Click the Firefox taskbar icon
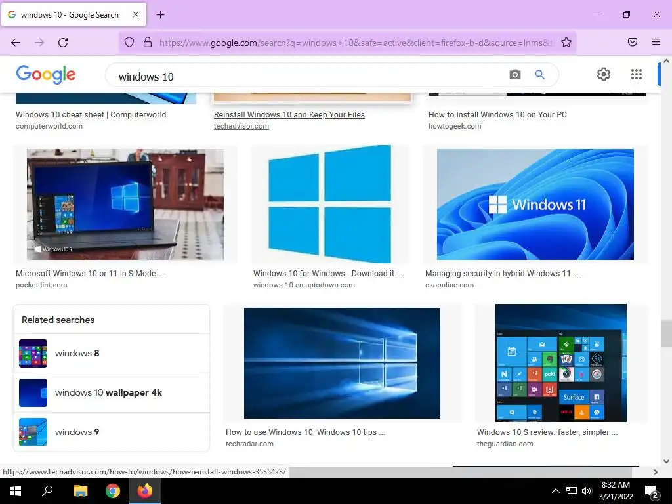The image size is (672, 504). [145, 491]
